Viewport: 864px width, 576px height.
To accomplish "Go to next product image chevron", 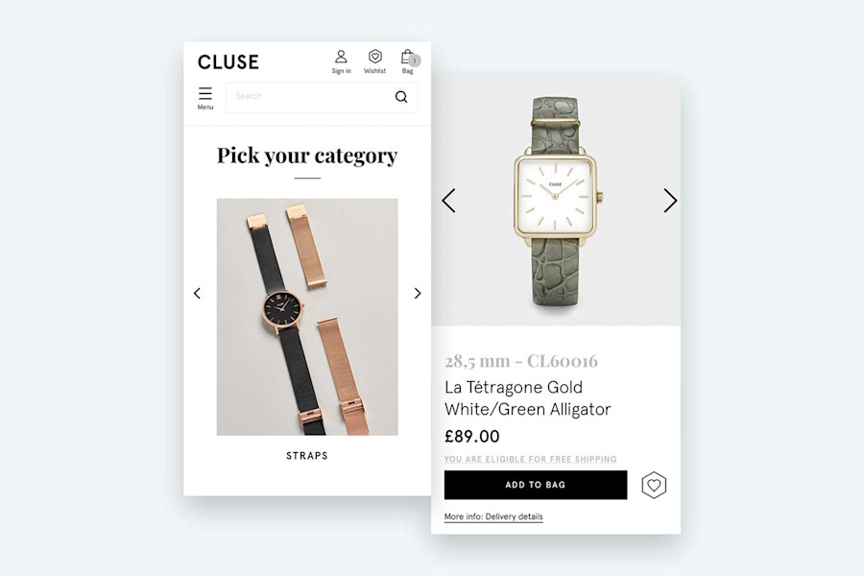I will pos(670,201).
